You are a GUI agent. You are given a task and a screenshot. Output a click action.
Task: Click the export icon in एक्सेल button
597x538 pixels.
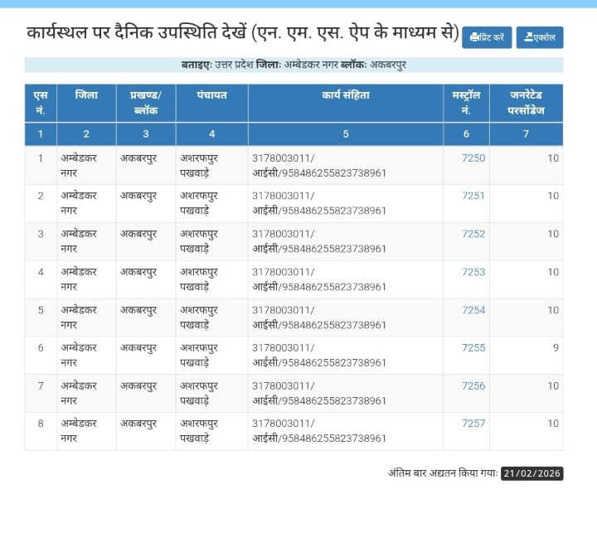pos(528,37)
